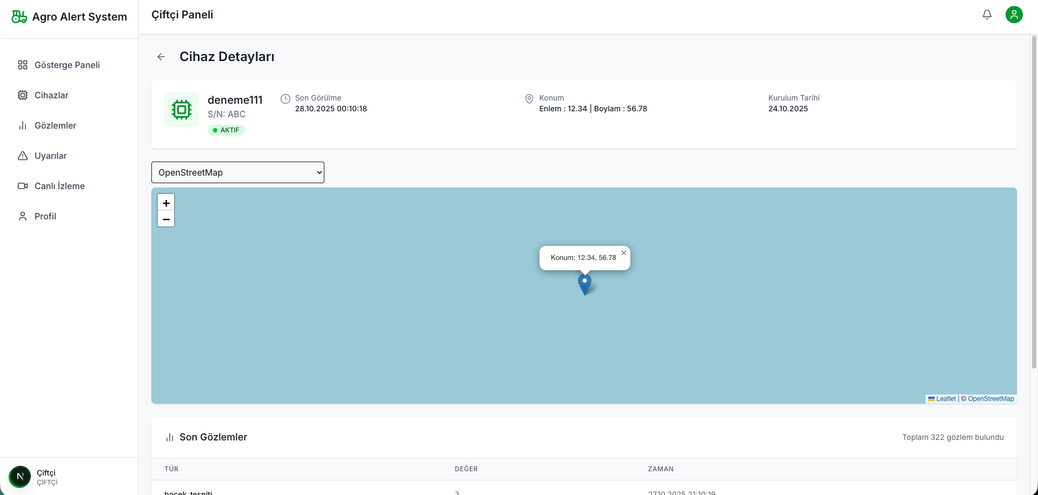Click the Canlı İzleme camera icon
Viewport: 1038px width, 495px height.
click(x=23, y=186)
